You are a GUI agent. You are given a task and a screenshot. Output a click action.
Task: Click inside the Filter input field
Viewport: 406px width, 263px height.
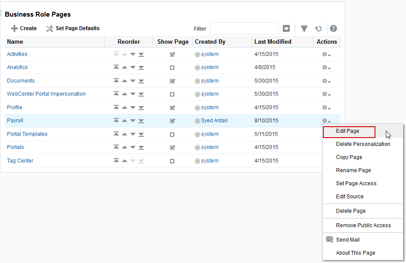click(x=243, y=28)
